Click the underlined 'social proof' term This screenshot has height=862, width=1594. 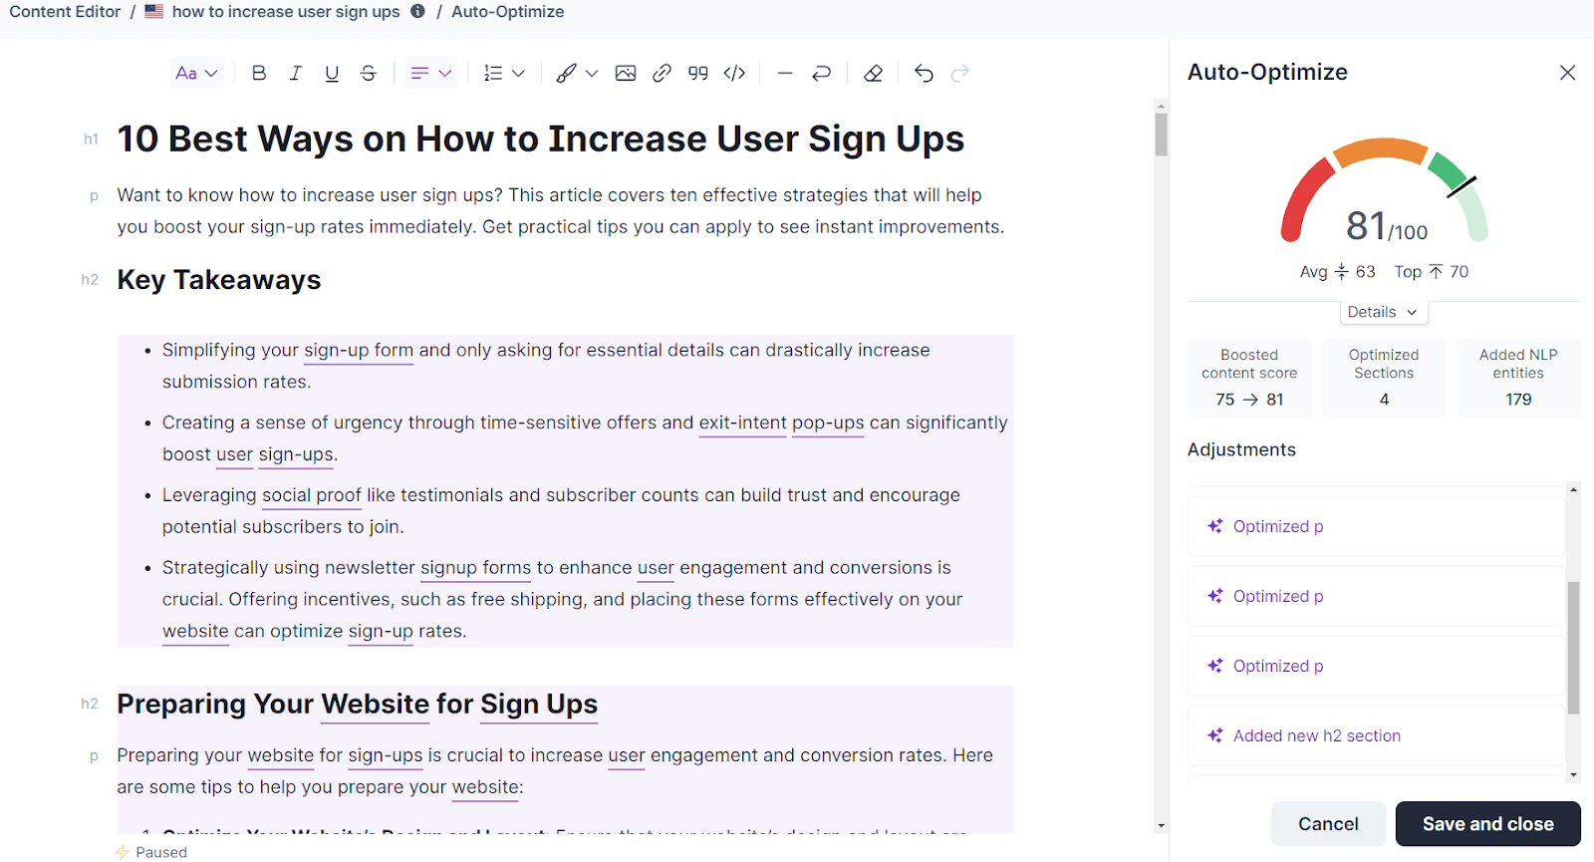tap(312, 495)
